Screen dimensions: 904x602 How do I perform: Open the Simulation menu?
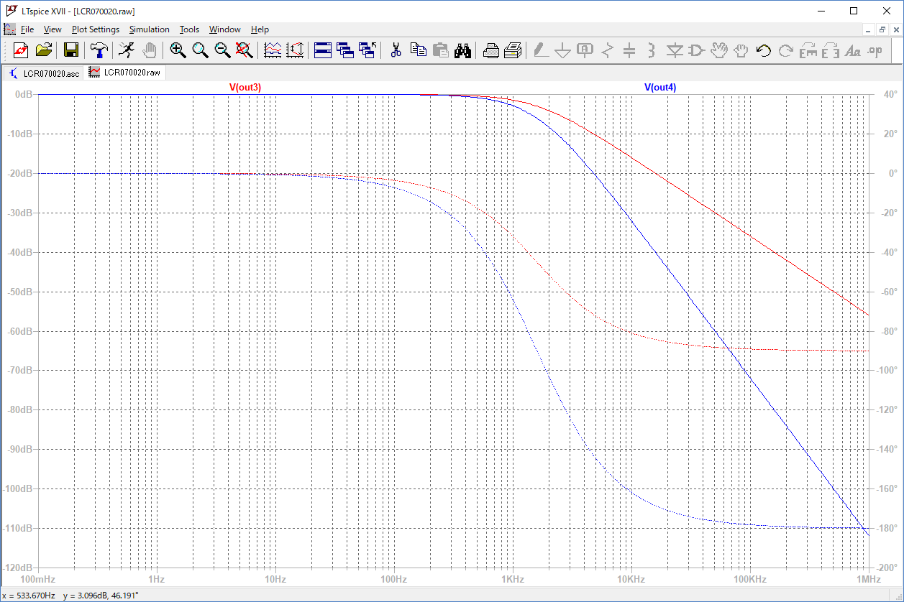(x=149, y=29)
